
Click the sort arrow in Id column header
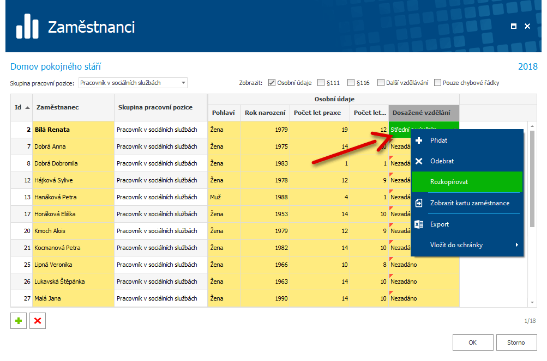[28, 107]
